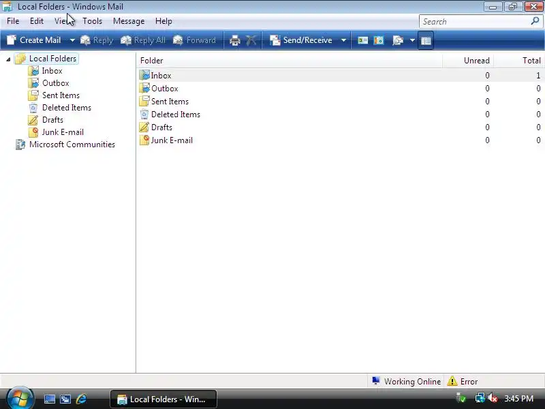545x409 pixels.
Task: Click the Error warning status indicator
Action: (x=463, y=382)
